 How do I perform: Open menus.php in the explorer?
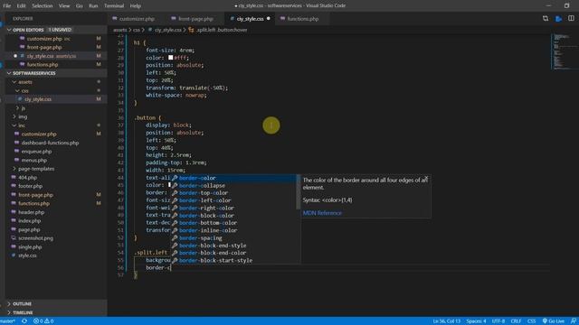(34, 161)
